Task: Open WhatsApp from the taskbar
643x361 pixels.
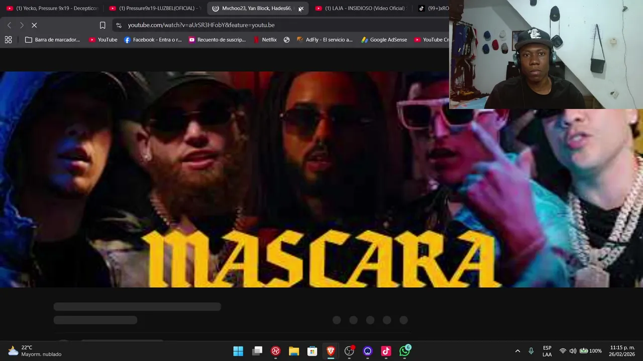Action: [405, 351]
